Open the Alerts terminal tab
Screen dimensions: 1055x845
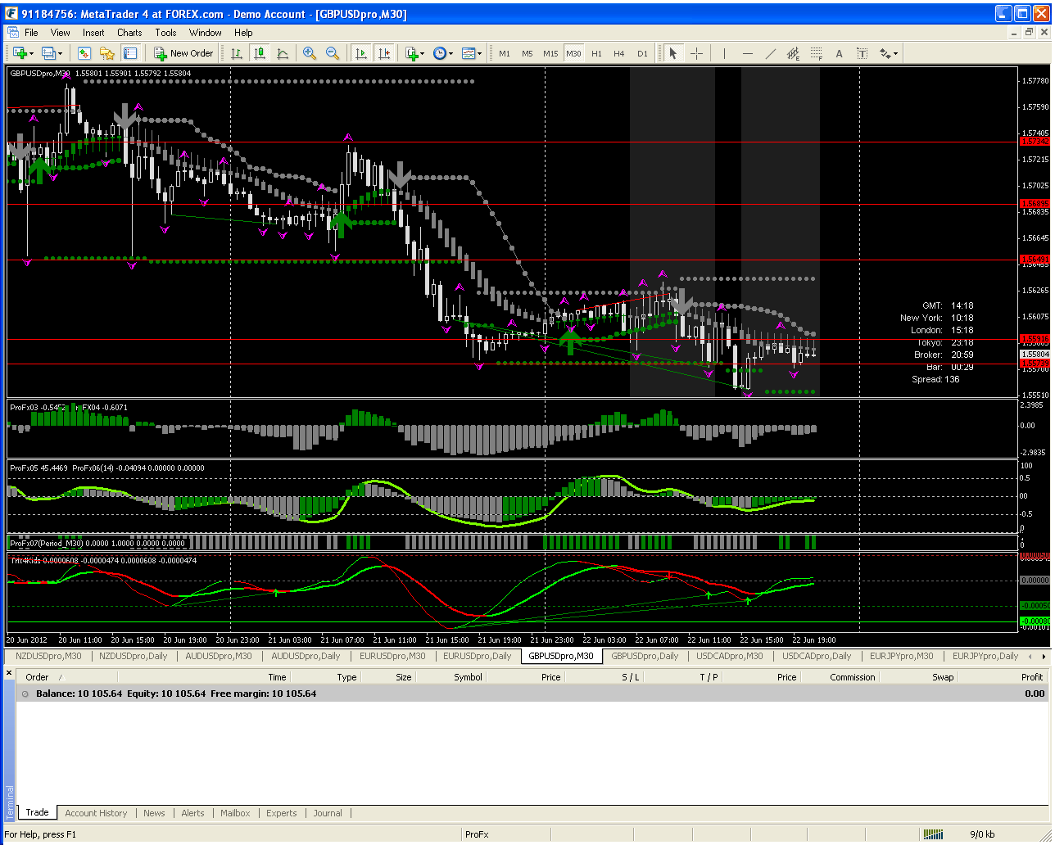[192, 813]
